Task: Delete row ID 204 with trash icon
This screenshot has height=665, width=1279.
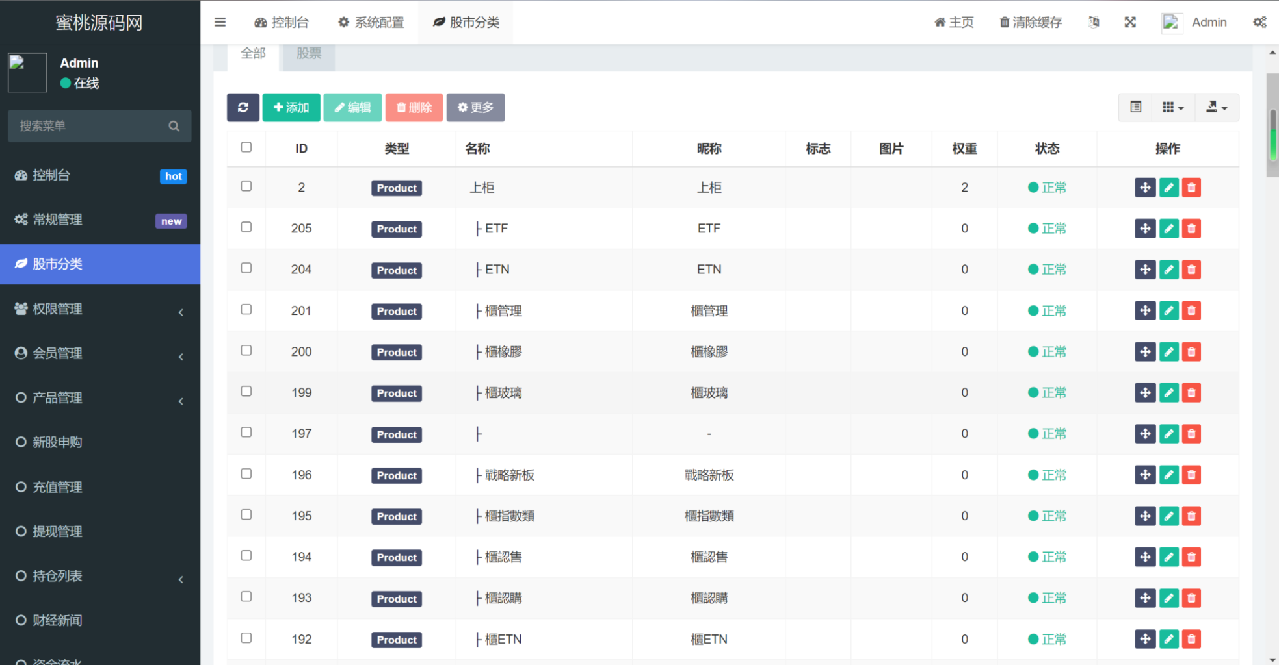Action: click(1191, 270)
